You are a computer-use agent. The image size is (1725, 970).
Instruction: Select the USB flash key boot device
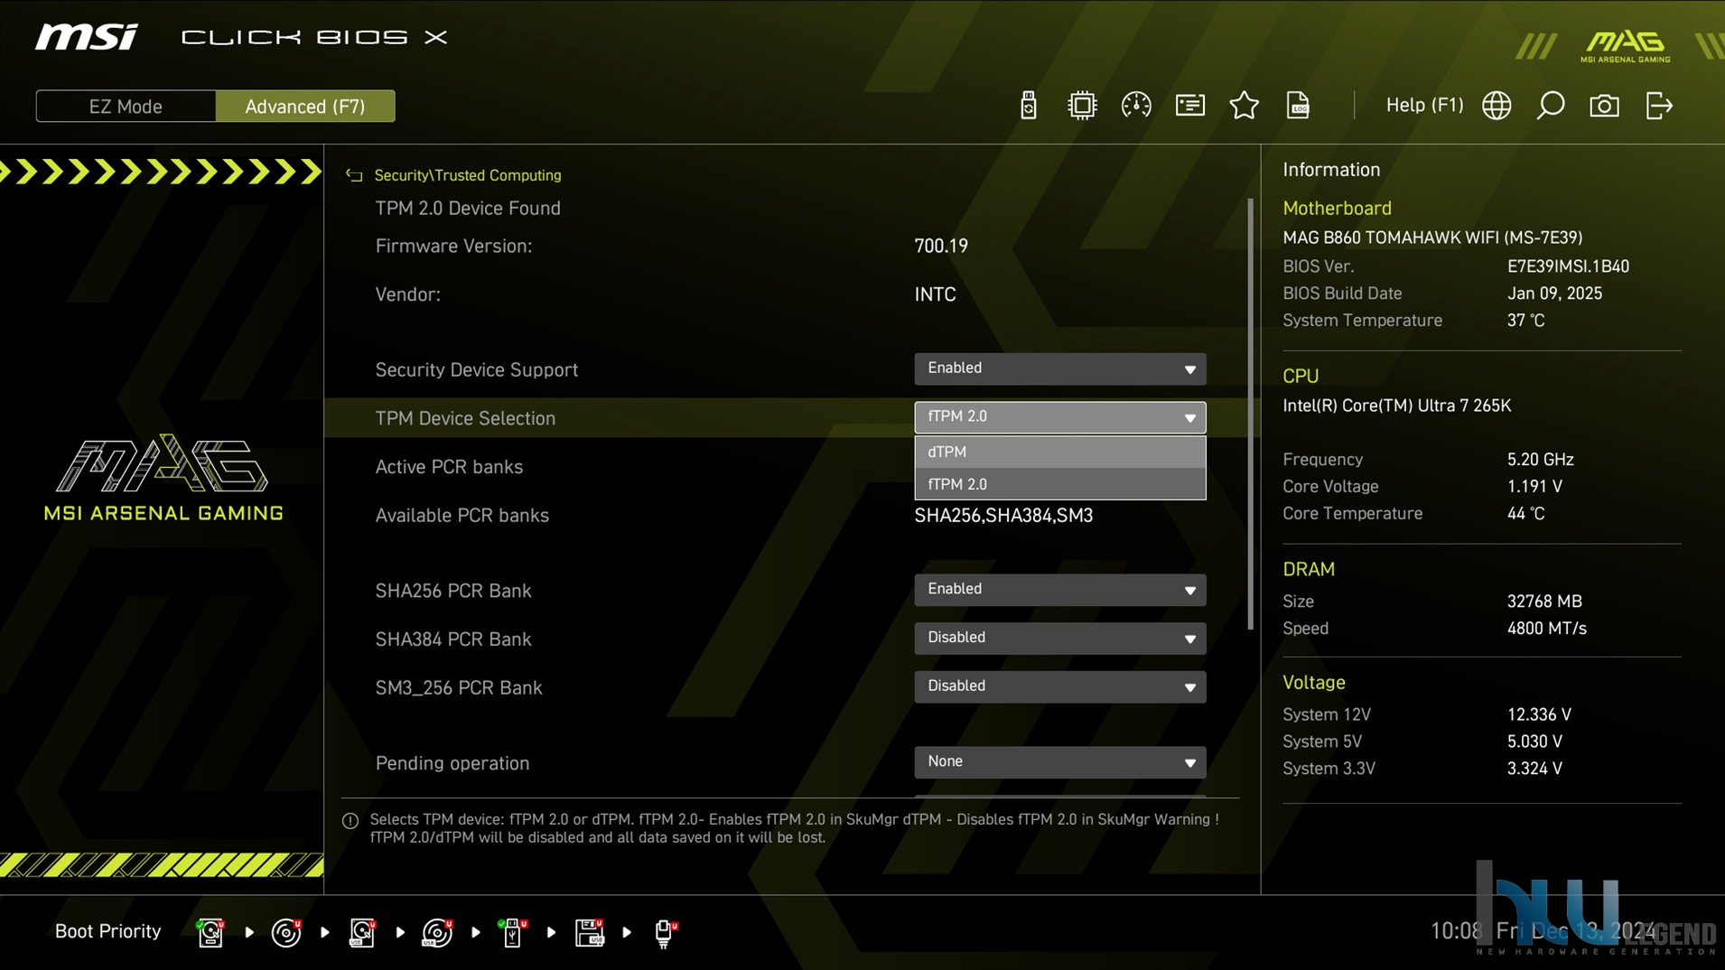513,932
